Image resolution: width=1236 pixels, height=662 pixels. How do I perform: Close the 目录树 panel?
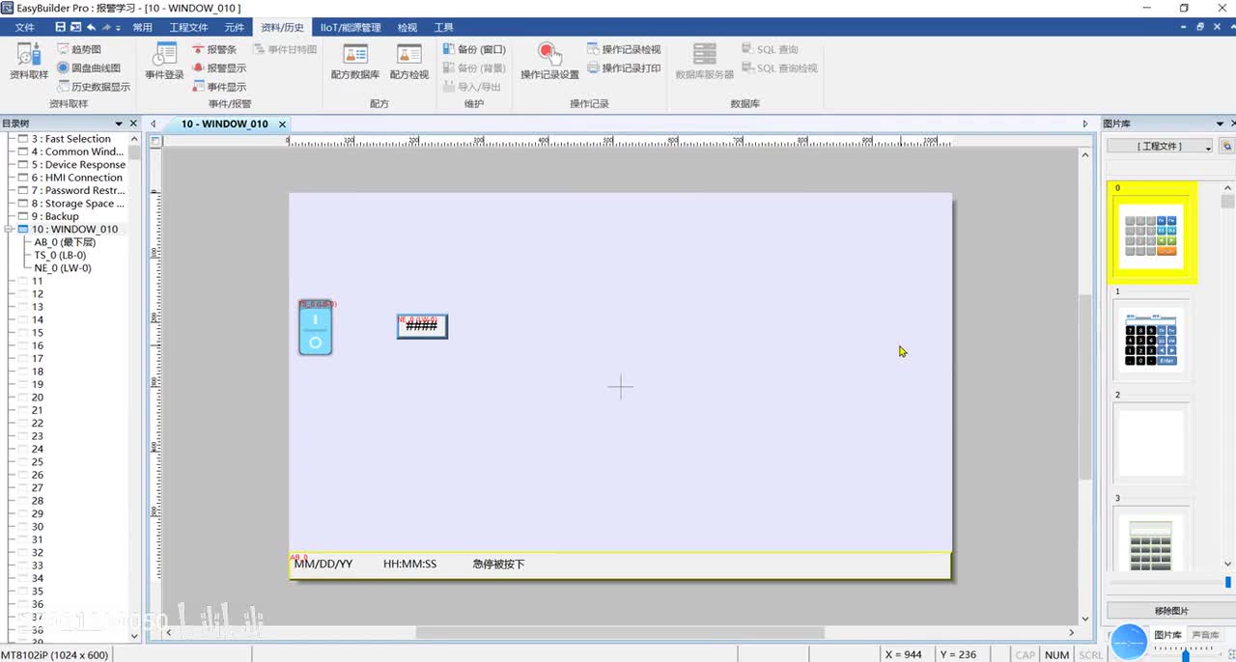click(133, 124)
